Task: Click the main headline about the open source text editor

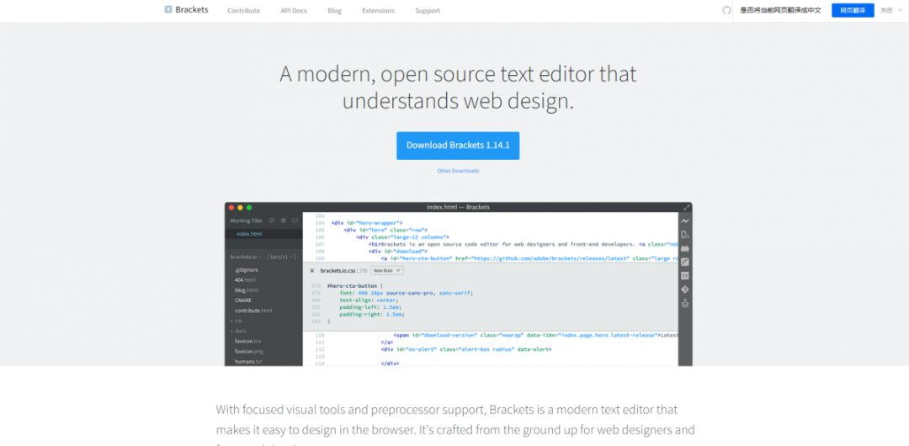Action: click(x=458, y=87)
